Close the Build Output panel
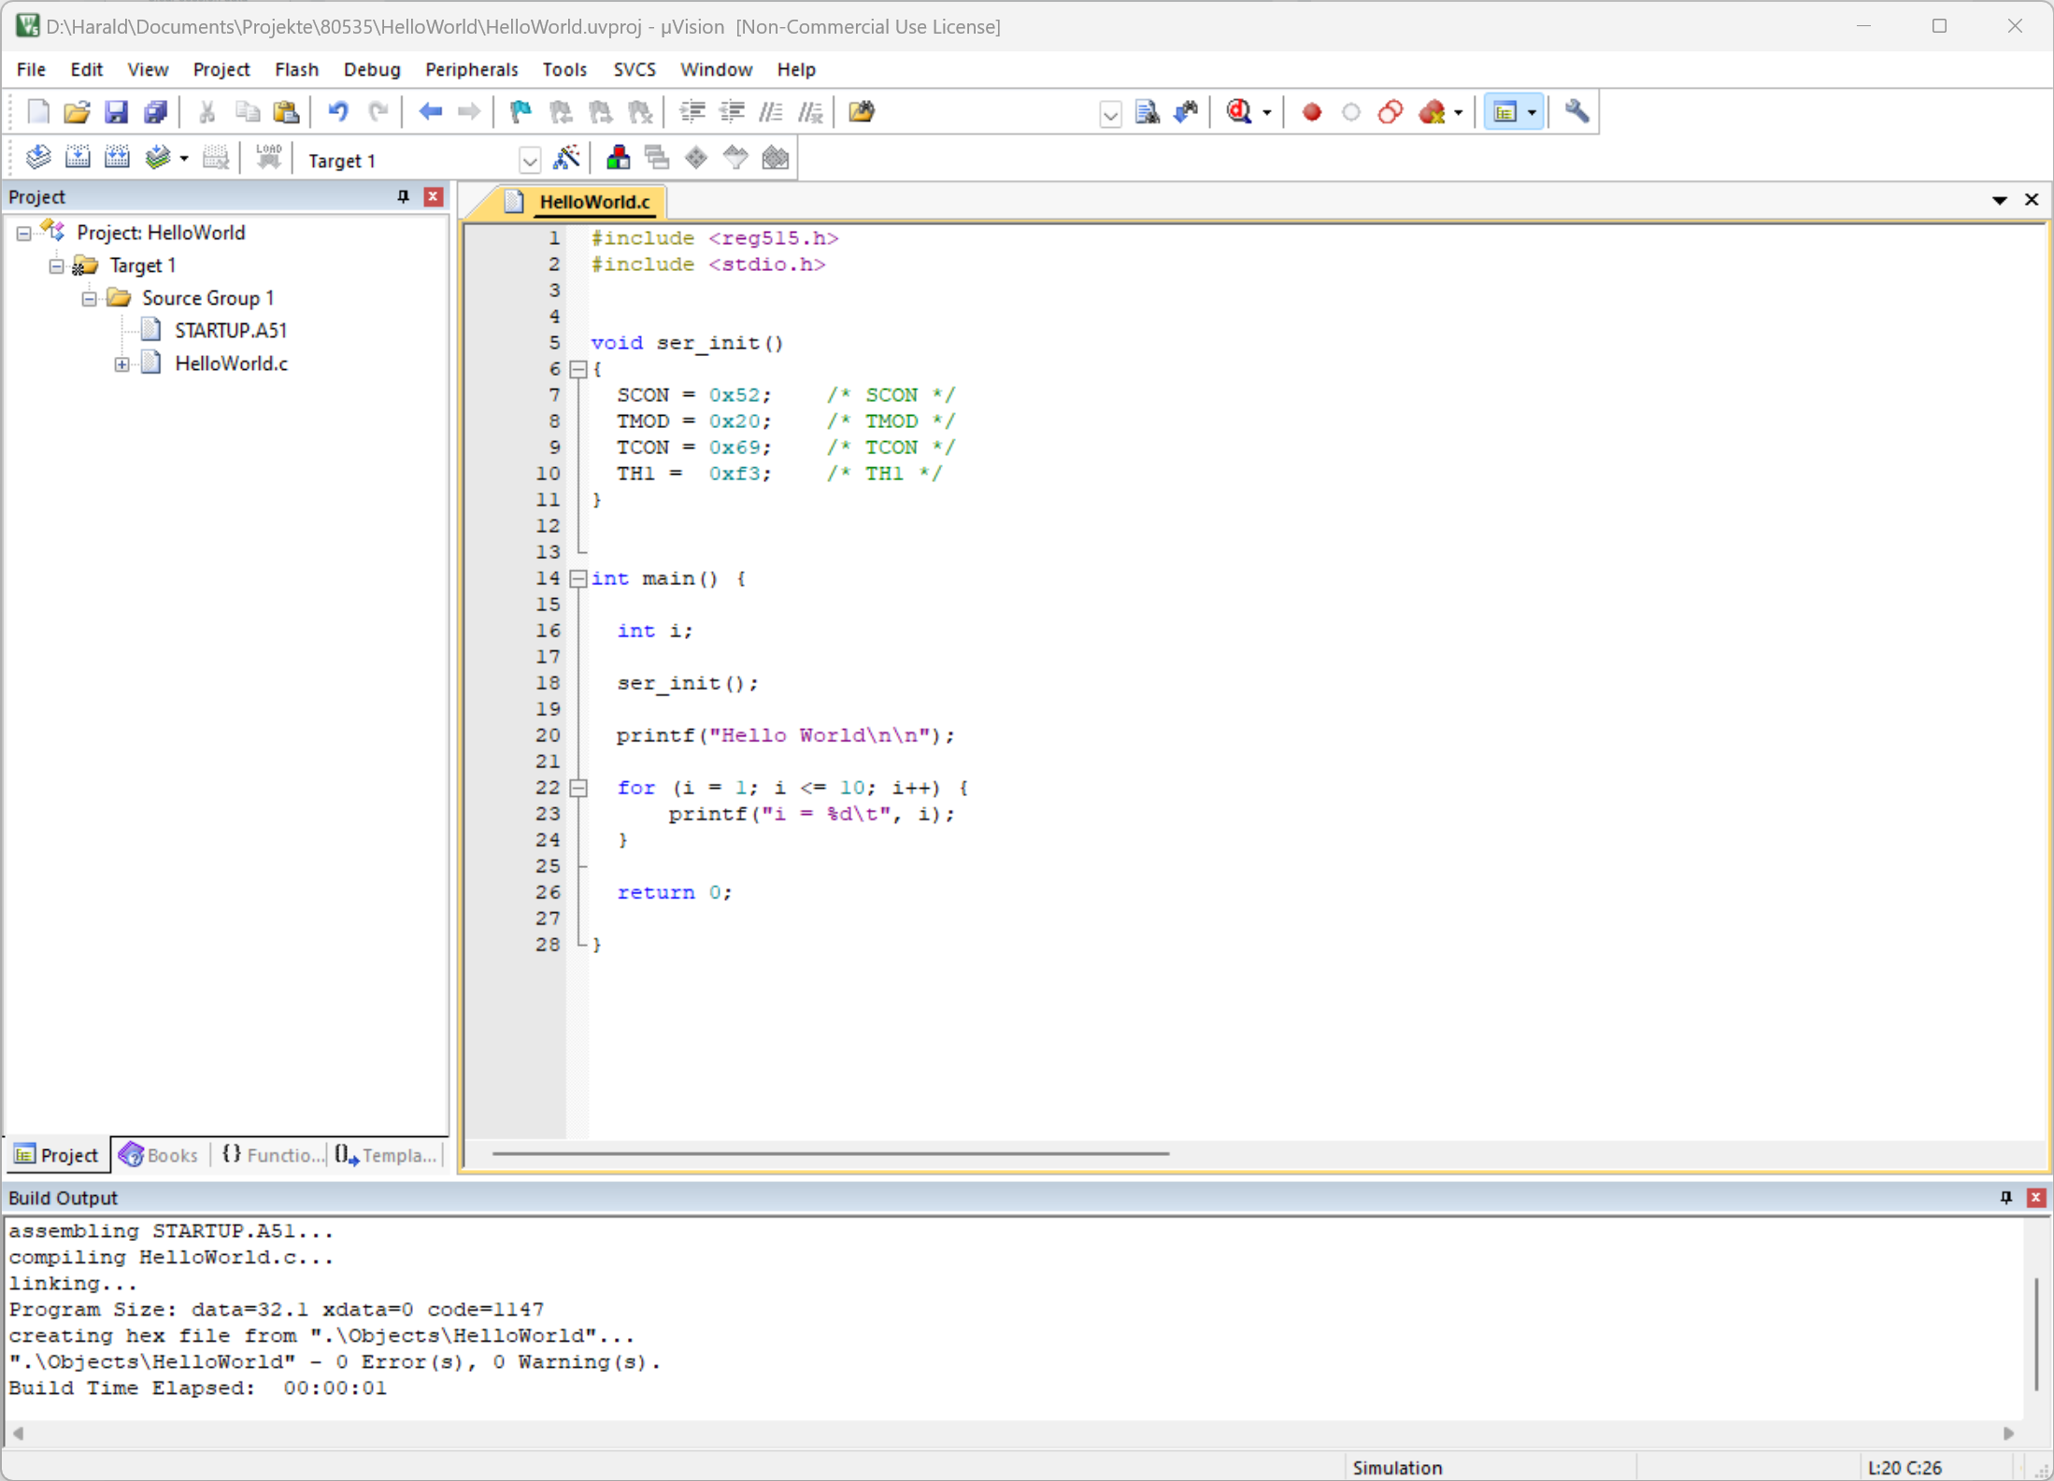Viewport: 2054px width, 1481px height. pyautogui.click(x=2035, y=1197)
